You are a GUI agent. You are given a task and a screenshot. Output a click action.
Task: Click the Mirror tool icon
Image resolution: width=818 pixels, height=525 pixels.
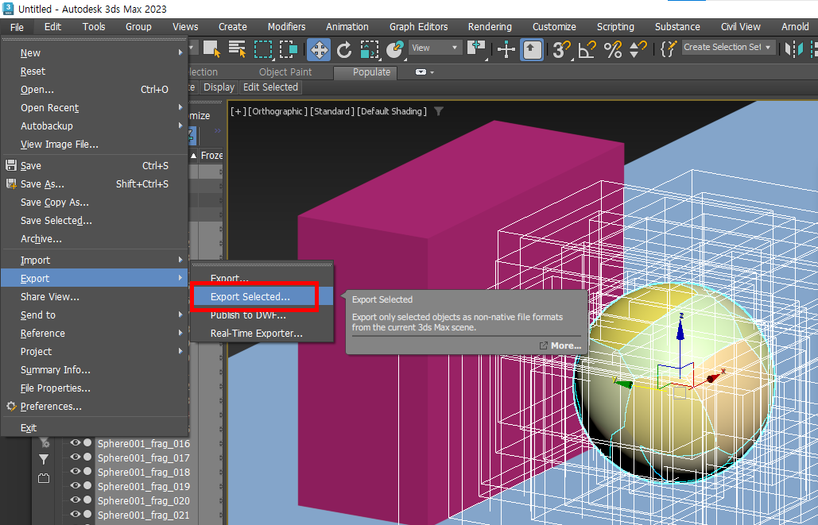coord(794,49)
